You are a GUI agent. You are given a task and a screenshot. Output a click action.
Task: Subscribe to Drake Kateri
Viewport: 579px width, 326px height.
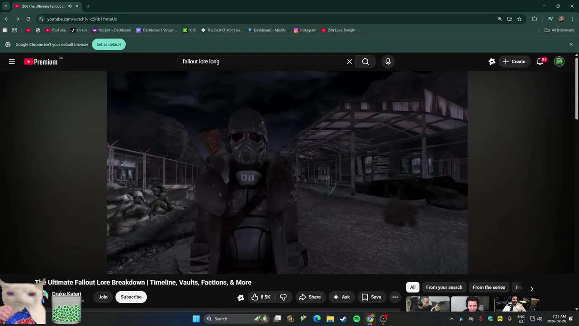131,297
